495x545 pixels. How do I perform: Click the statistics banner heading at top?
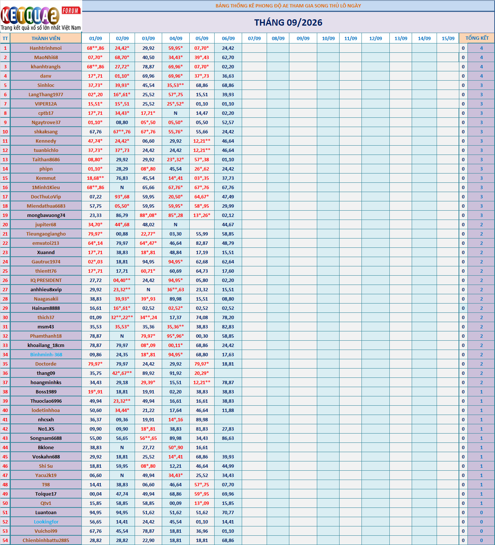tap(288, 6)
